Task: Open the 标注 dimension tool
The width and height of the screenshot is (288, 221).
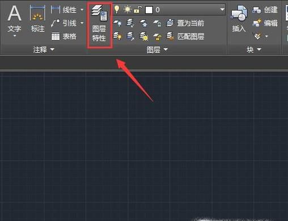Action: pyautogui.click(x=37, y=18)
